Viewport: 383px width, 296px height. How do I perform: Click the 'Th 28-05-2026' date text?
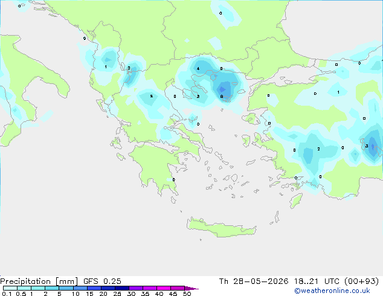[254, 282]
